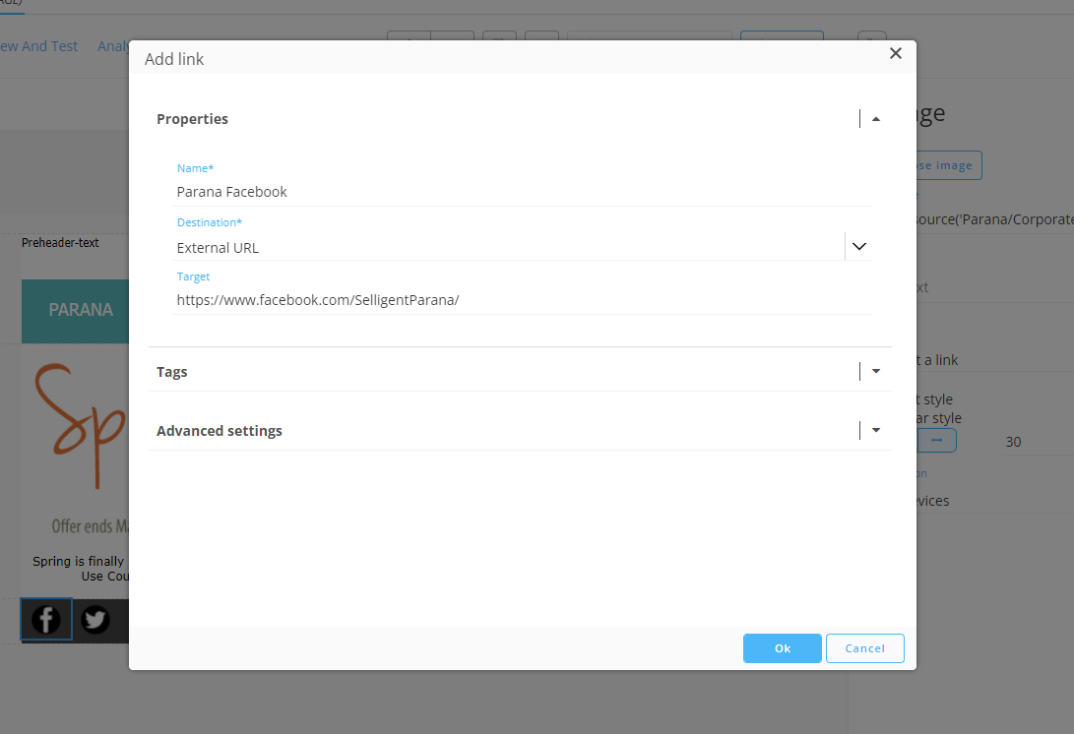Expand the Advanced settings section
Screen dimensions: 1074x734
pos(875,431)
